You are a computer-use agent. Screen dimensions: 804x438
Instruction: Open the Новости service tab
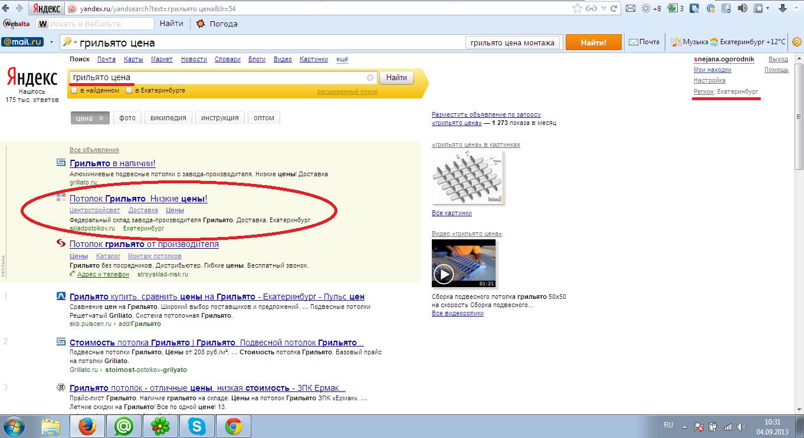point(194,59)
